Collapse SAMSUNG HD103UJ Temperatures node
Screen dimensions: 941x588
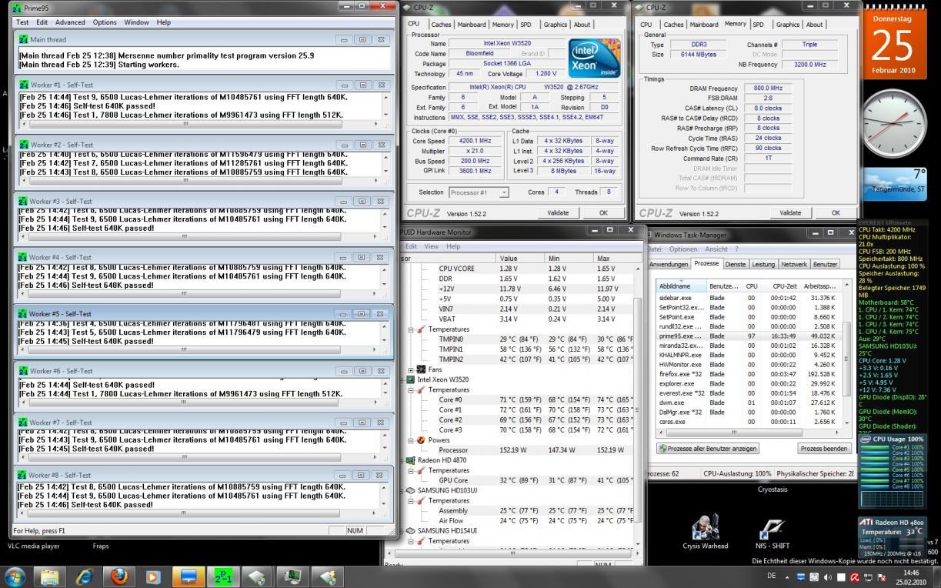411,500
